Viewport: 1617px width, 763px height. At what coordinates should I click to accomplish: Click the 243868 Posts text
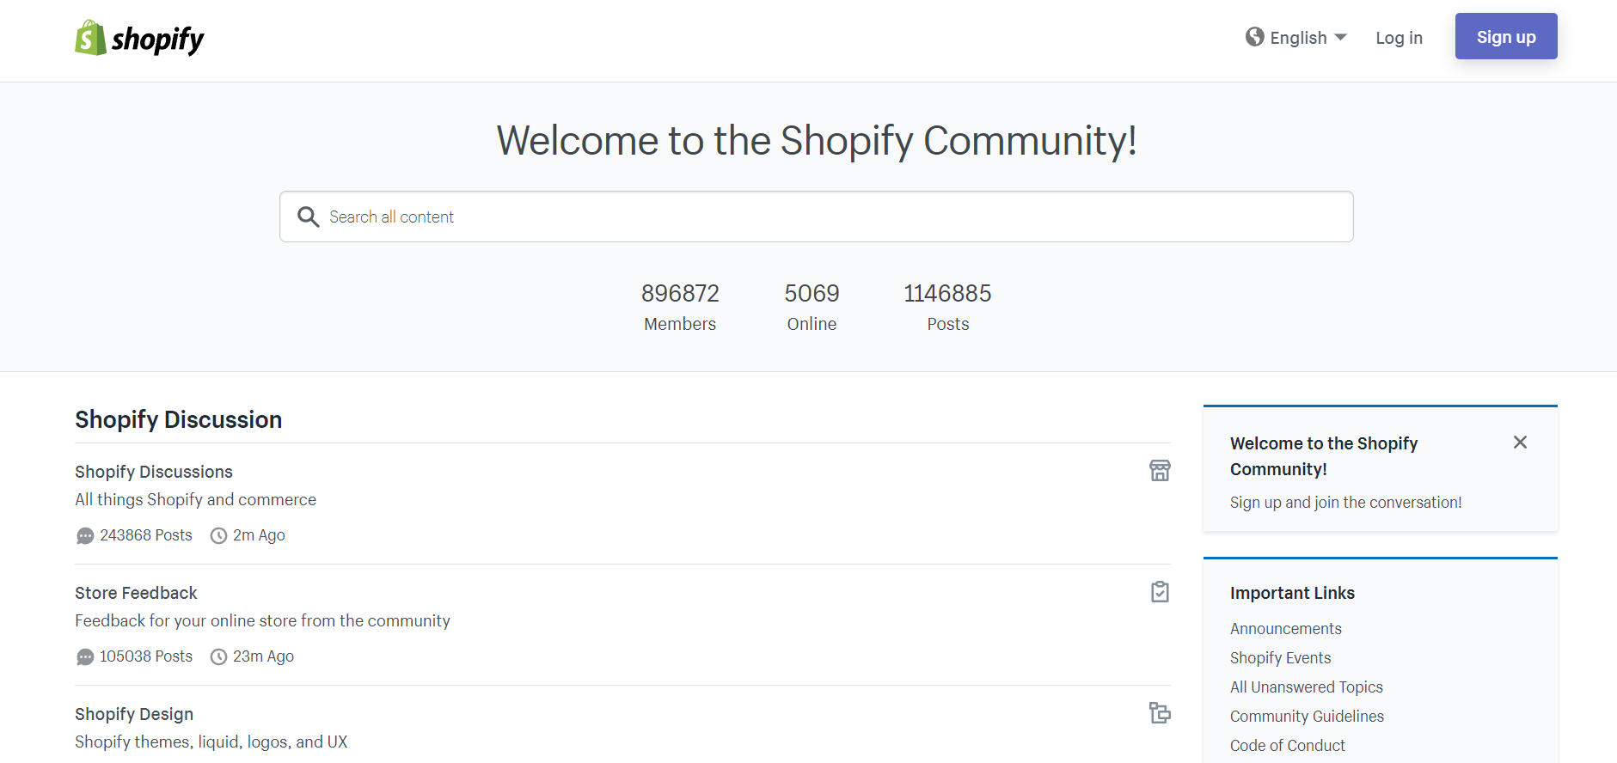tap(146, 535)
